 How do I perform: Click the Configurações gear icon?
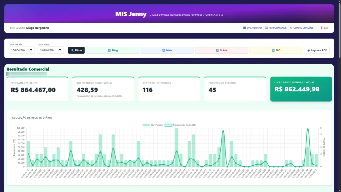[291, 28]
